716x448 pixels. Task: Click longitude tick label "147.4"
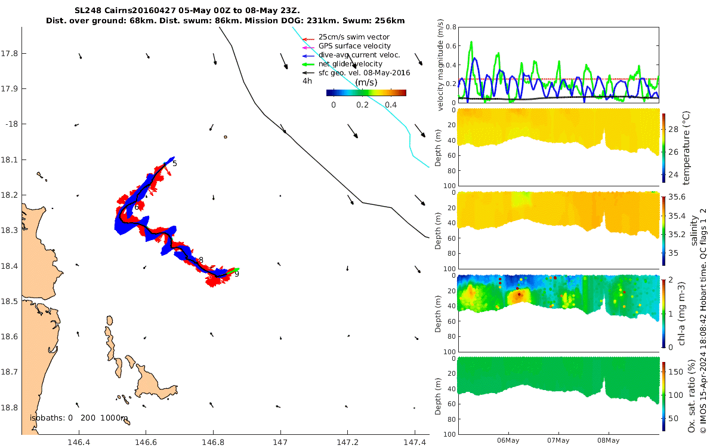415,443
